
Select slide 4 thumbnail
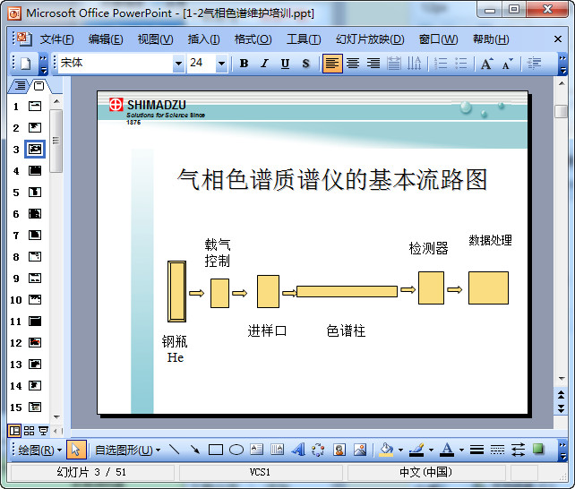(x=35, y=171)
